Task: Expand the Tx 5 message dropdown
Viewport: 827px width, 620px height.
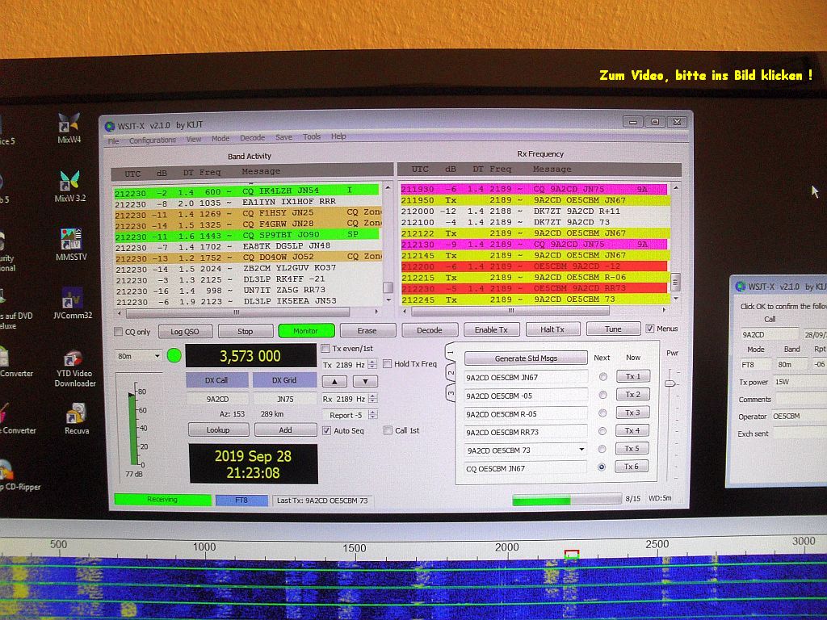Action: tap(581, 450)
